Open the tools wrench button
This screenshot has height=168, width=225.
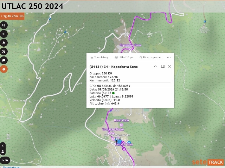[x=4, y=52]
